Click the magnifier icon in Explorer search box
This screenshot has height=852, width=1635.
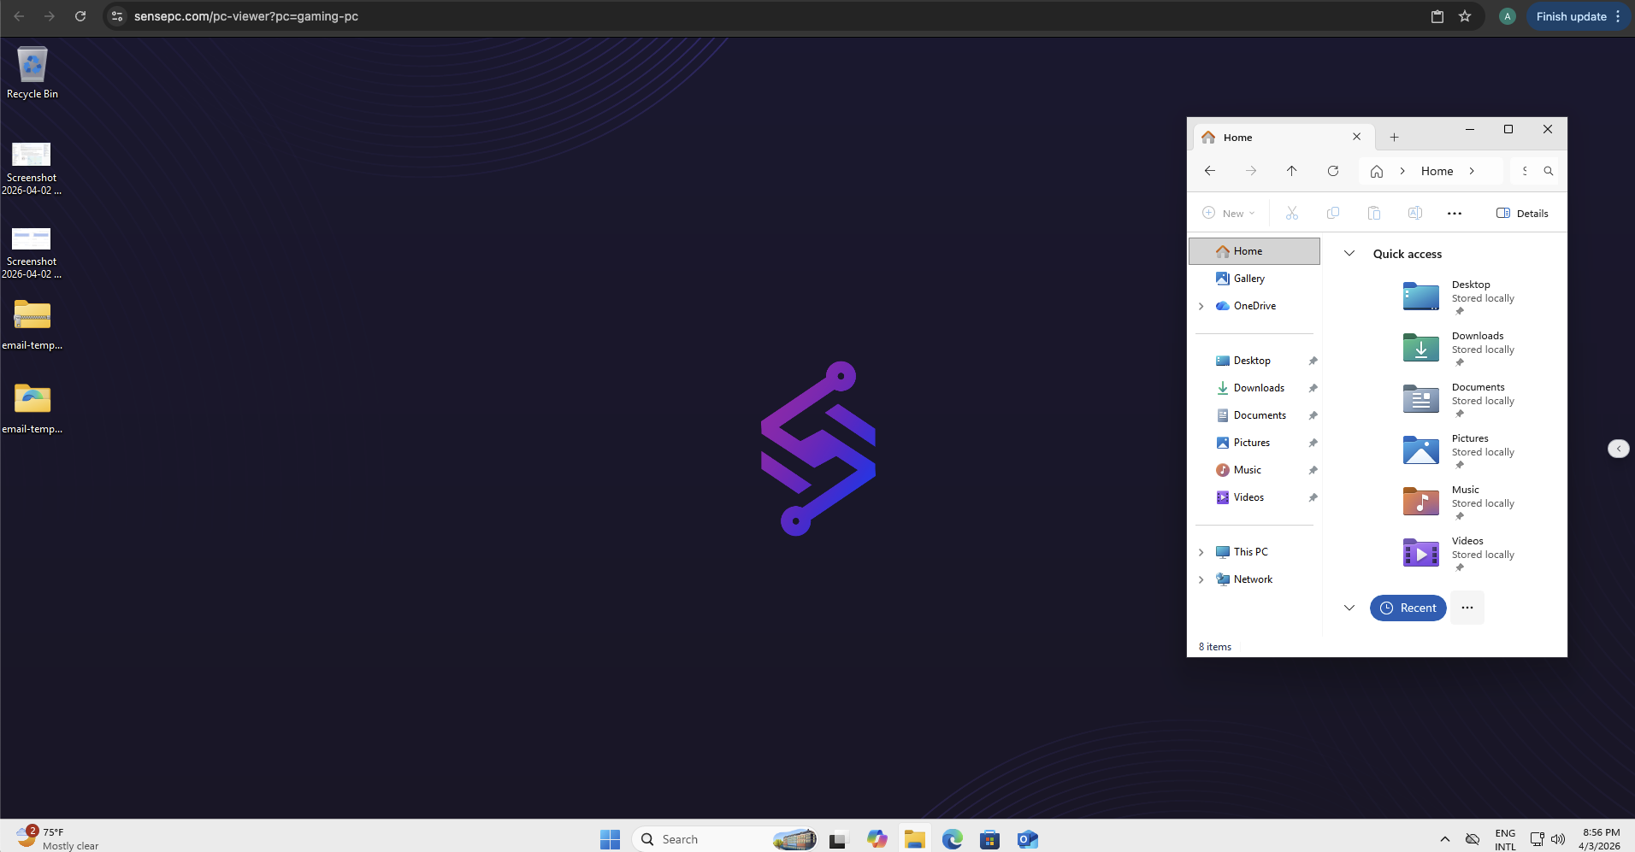point(1549,171)
